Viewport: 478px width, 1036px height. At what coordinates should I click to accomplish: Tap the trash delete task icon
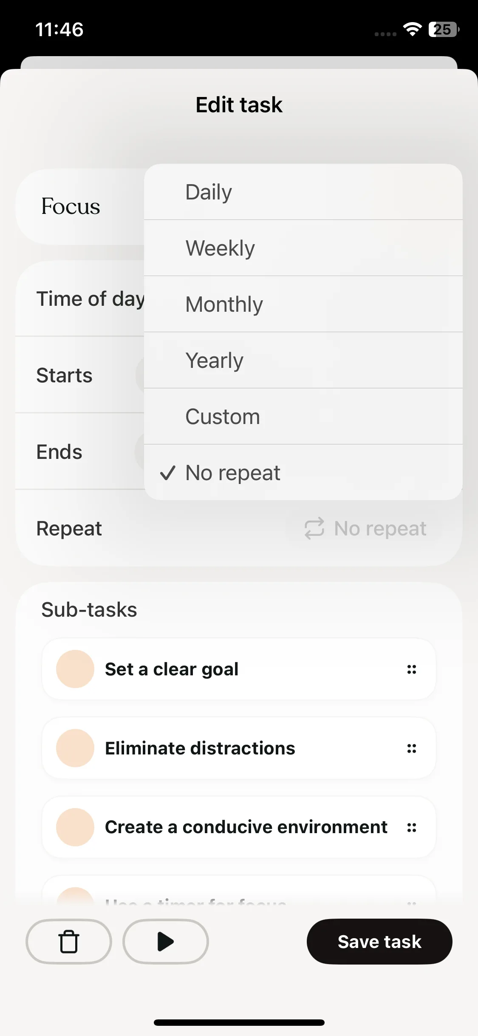tap(69, 942)
